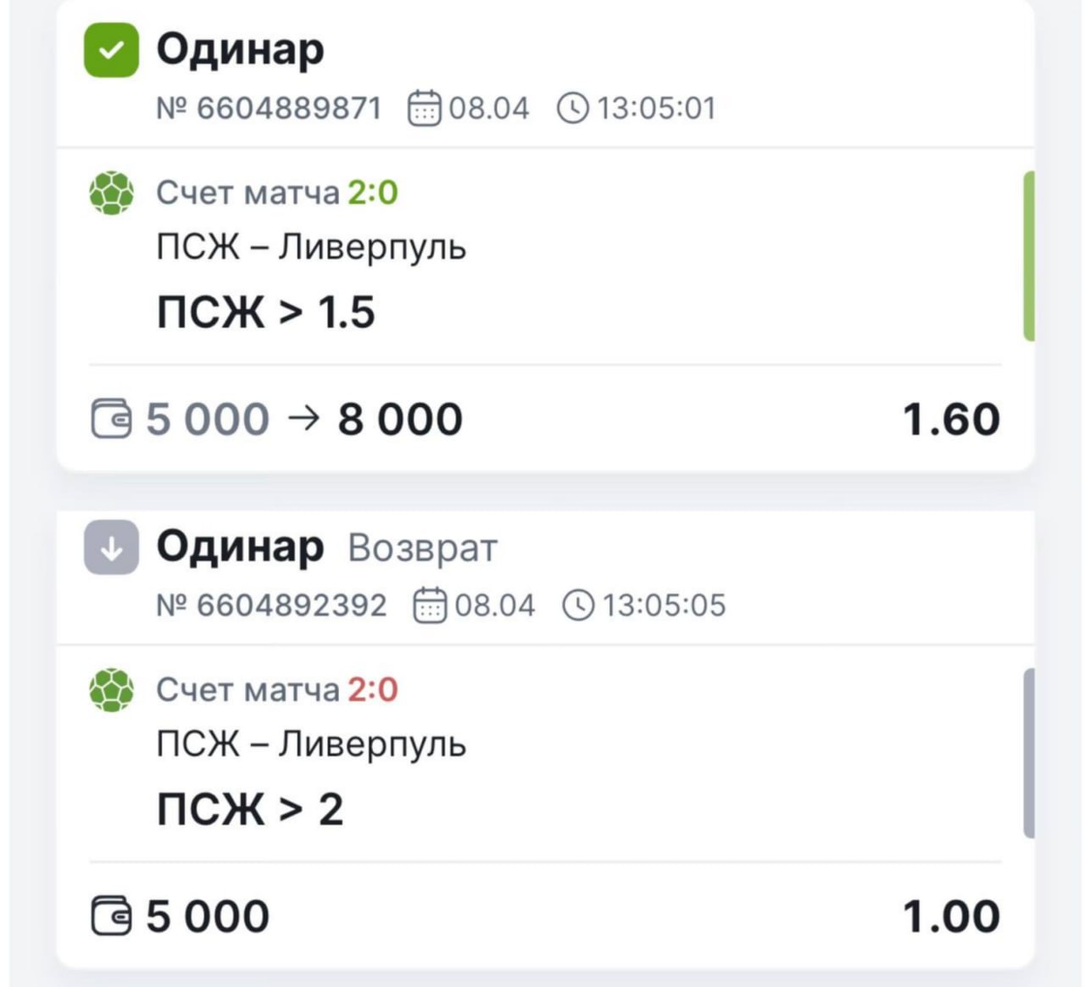Click the clock icon beside 13:05:01

(573, 109)
